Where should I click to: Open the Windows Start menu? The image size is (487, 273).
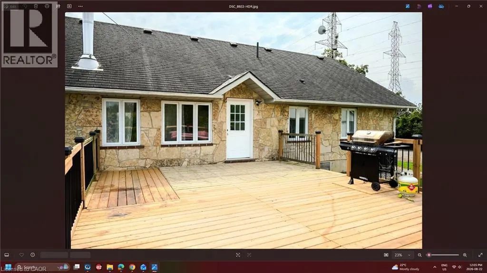pos(9,267)
